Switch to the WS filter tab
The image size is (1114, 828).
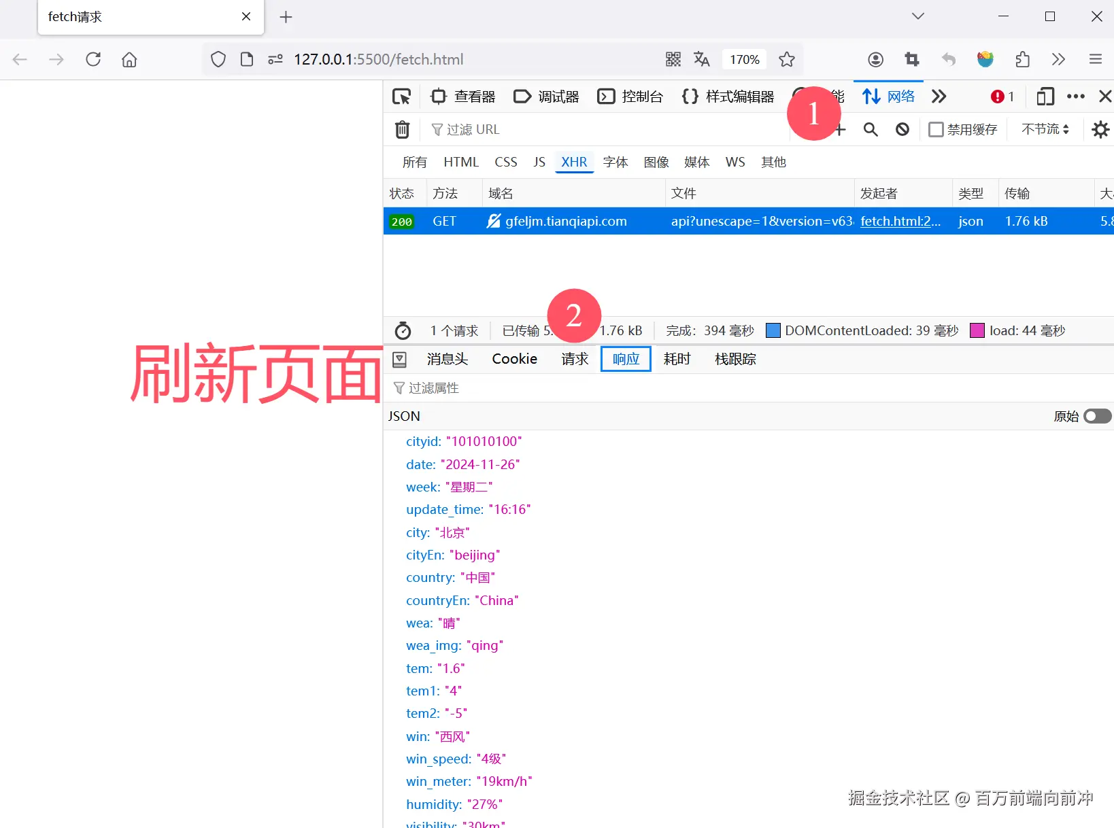735,162
